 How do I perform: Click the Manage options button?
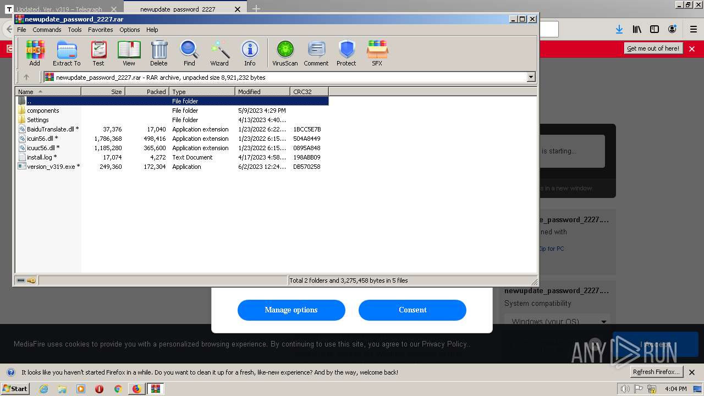coord(291,310)
